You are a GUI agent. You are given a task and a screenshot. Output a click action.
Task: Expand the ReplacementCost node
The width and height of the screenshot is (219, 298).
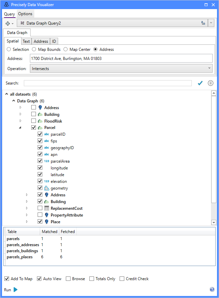(27, 208)
